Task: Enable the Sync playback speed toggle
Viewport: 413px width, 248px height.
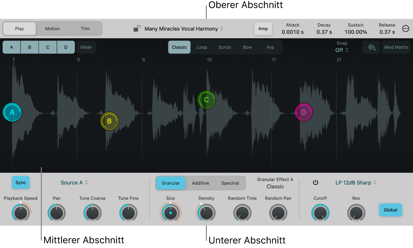Action: (21, 182)
